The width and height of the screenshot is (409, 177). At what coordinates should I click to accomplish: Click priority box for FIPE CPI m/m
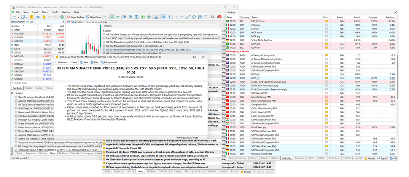(326, 21)
